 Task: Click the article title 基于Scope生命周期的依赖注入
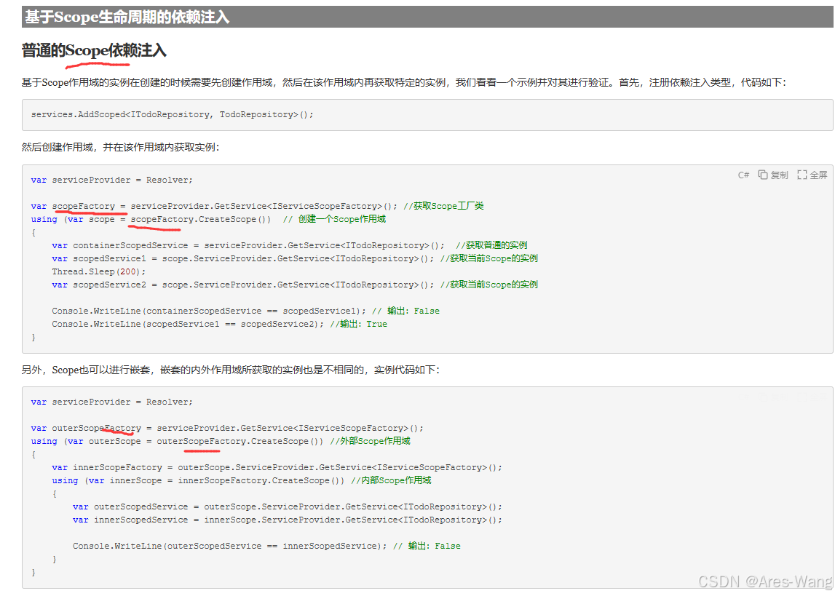[x=126, y=17]
